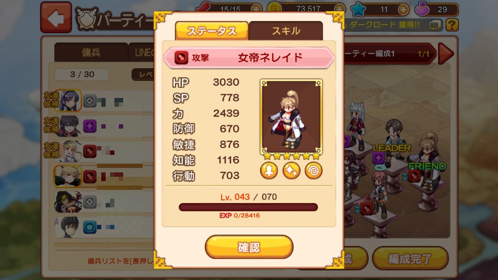This screenshot has width=498, height=280.
Task: Select the first friend candidate portrait
Action: tap(68, 101)
